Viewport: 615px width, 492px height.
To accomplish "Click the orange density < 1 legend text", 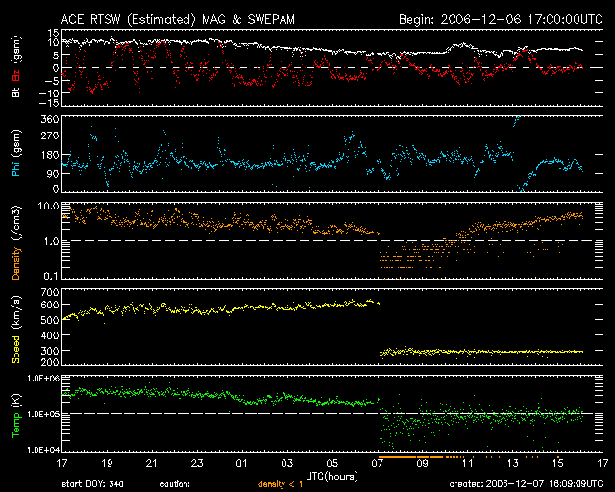I will (282, 485).
